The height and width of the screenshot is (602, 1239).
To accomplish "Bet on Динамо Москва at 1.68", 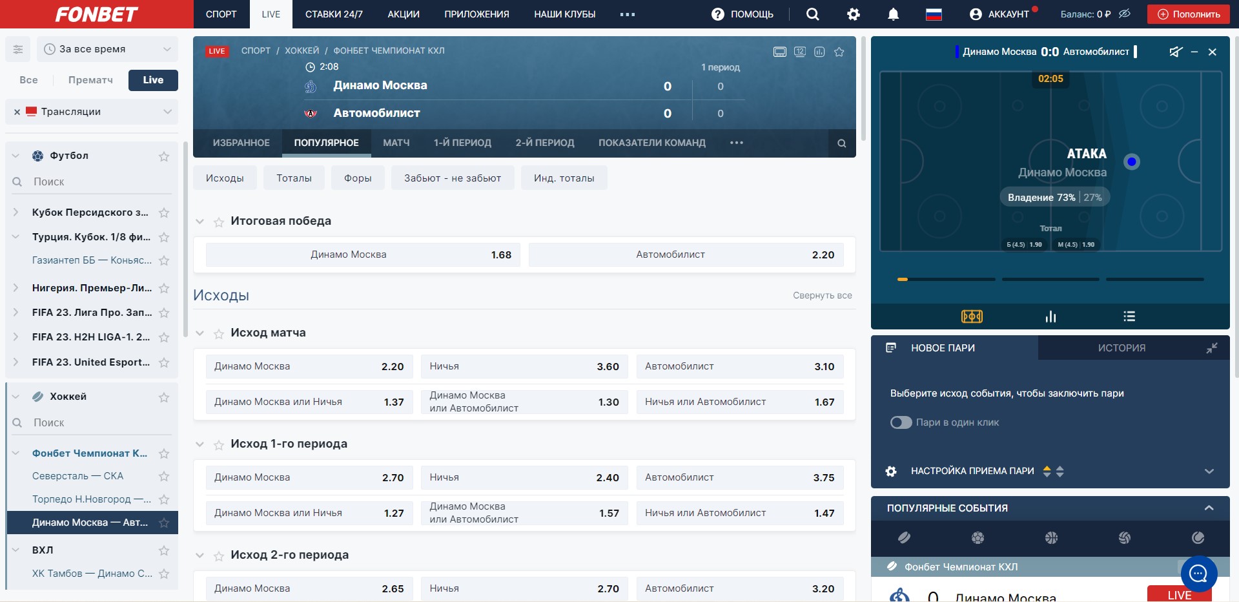I will [x=363, y=255].
